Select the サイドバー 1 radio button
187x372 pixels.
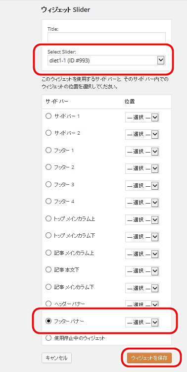pyautogui.click(x=48, y=116)
